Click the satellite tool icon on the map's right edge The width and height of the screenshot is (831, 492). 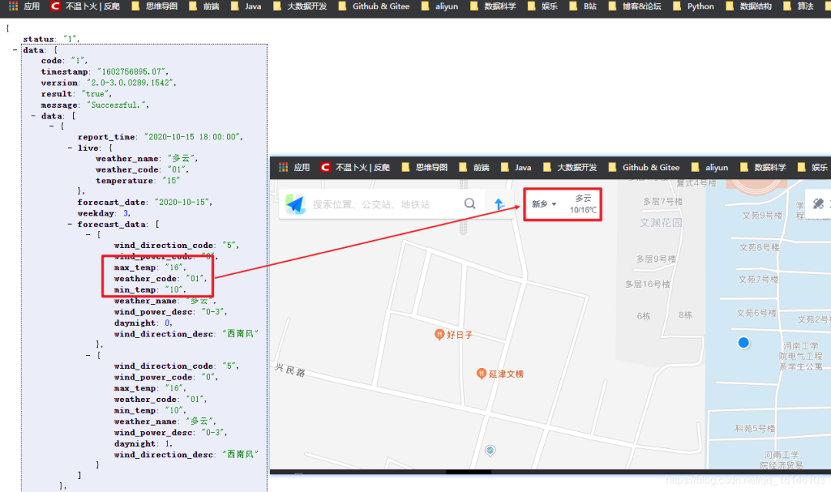coord(818,203)
